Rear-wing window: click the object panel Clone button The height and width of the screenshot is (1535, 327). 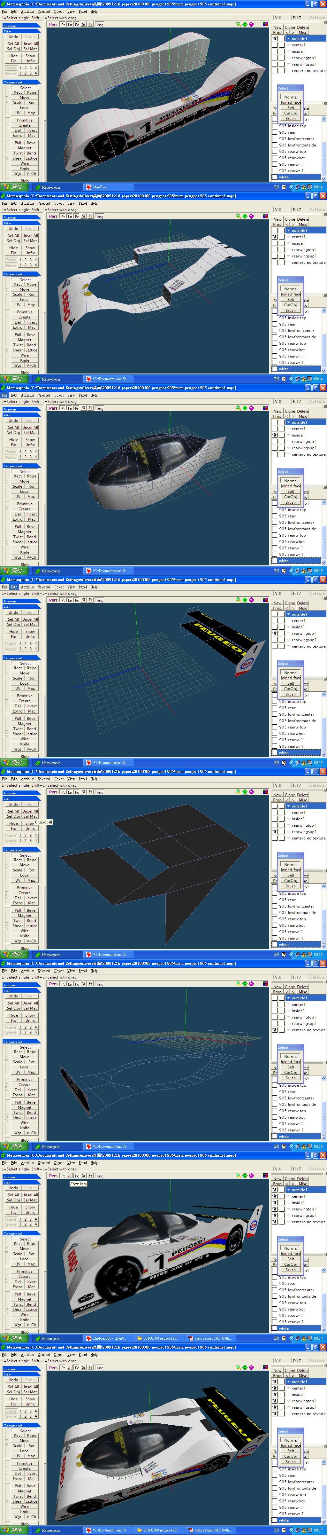pyautogui.click(x=290, y=603)
